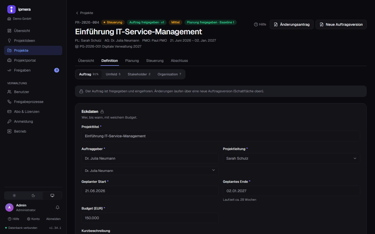Image resolution: width=375 pixels, height=234 pixels.
Task: Select the Stakeholder 2 sub-tab
Action: tap(139, 74)
